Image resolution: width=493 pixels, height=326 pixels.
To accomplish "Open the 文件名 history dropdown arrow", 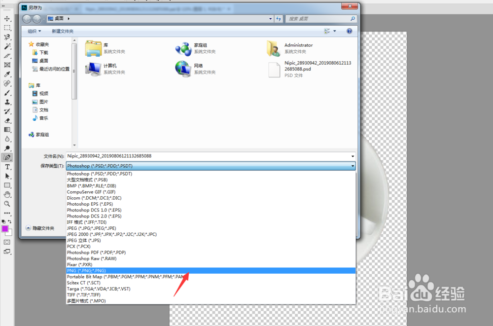I will (353, 156).
